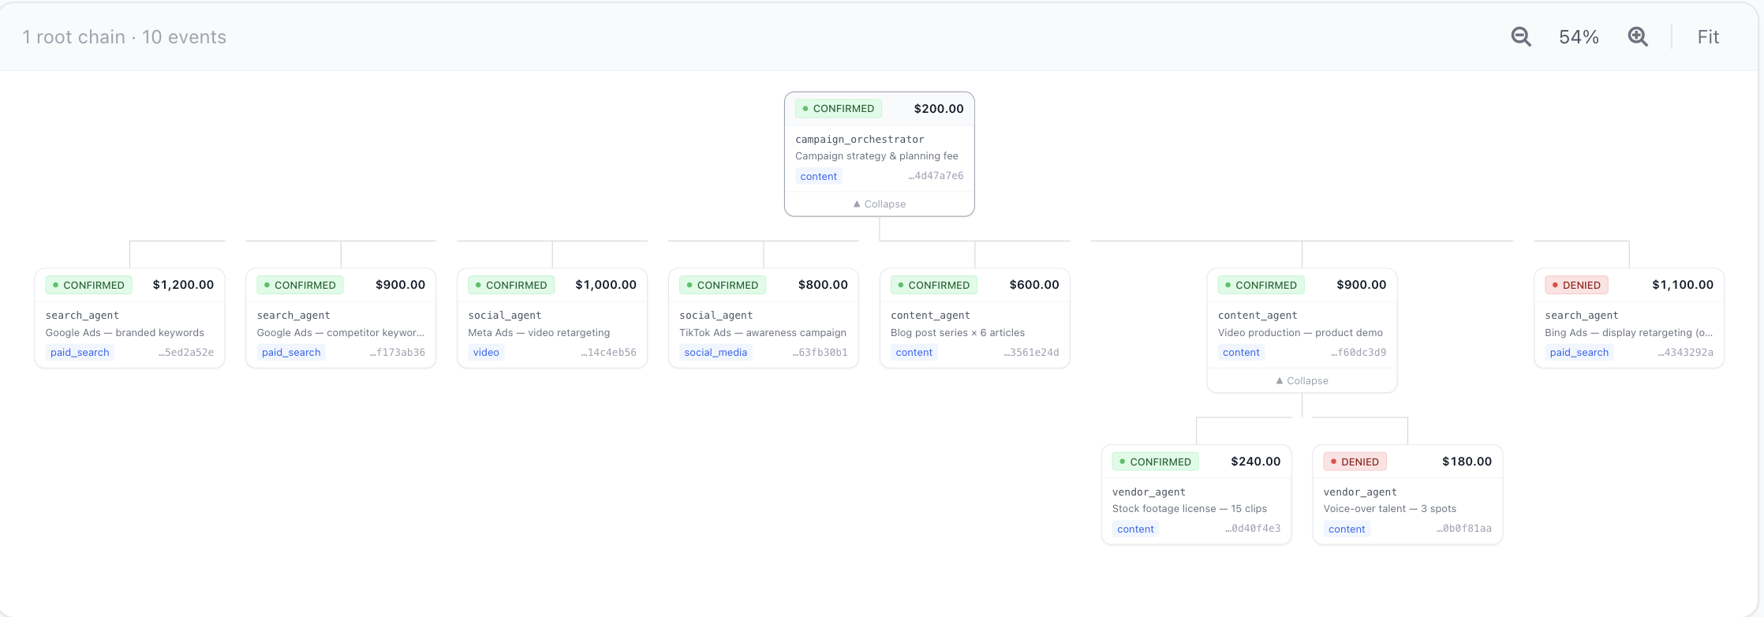1764x617 pixels.
Task: Click the 54% zoom level value
Action: pos(1579,37)
